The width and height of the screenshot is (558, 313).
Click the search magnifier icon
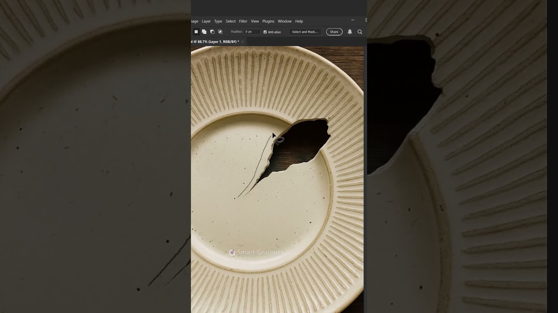360,32
